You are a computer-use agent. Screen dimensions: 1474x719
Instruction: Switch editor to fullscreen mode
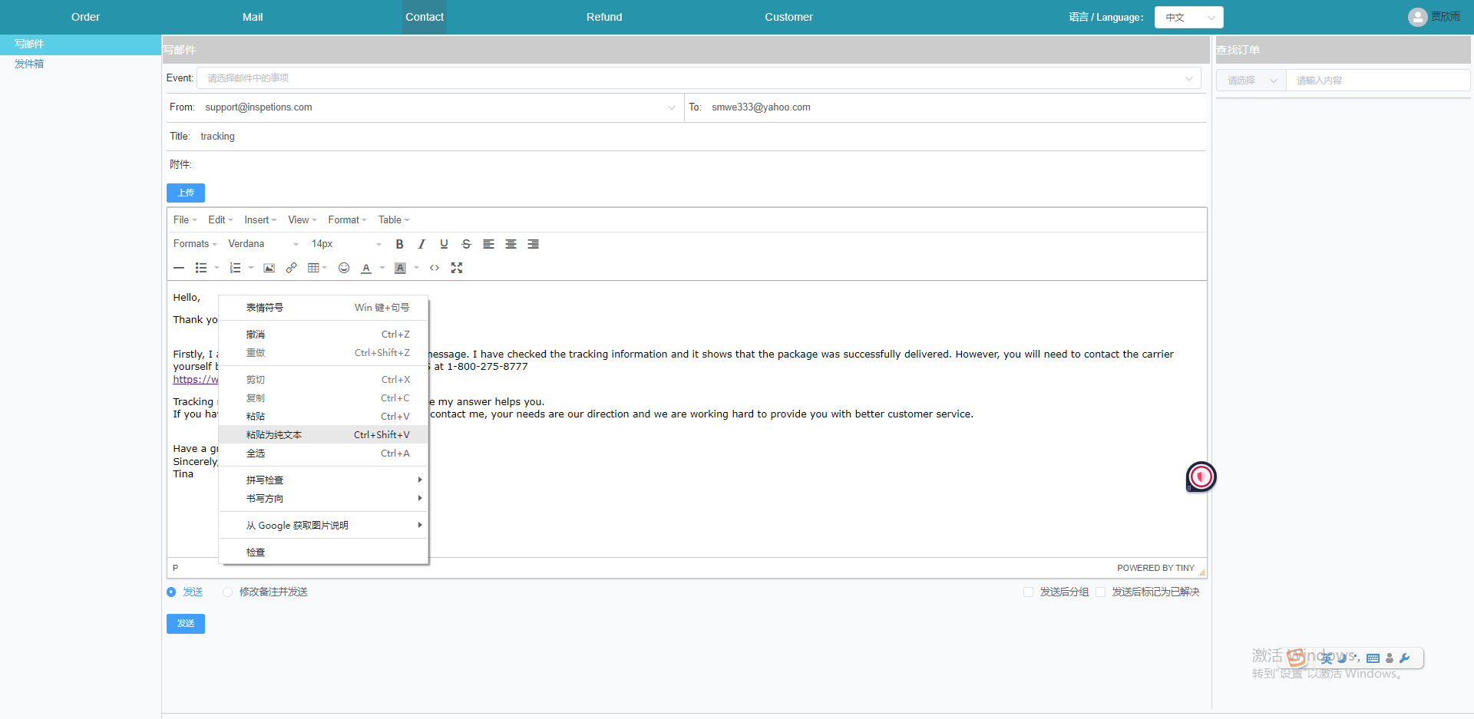pyautogui.click(x=457, y=268)
